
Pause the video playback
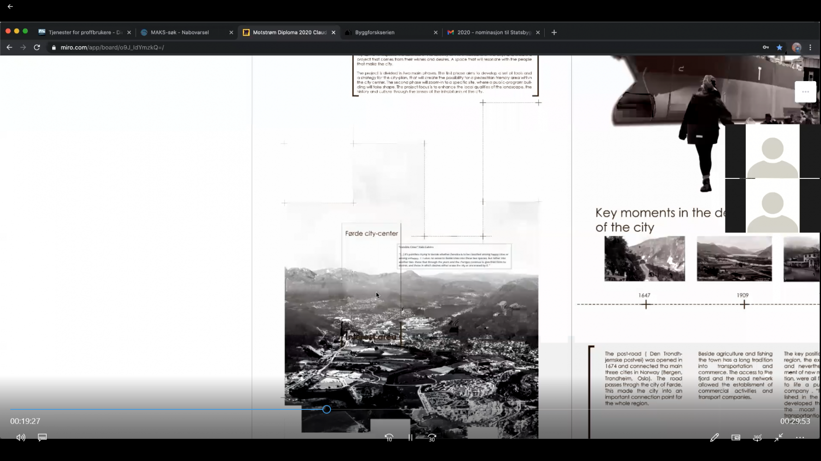coord(410,437)
